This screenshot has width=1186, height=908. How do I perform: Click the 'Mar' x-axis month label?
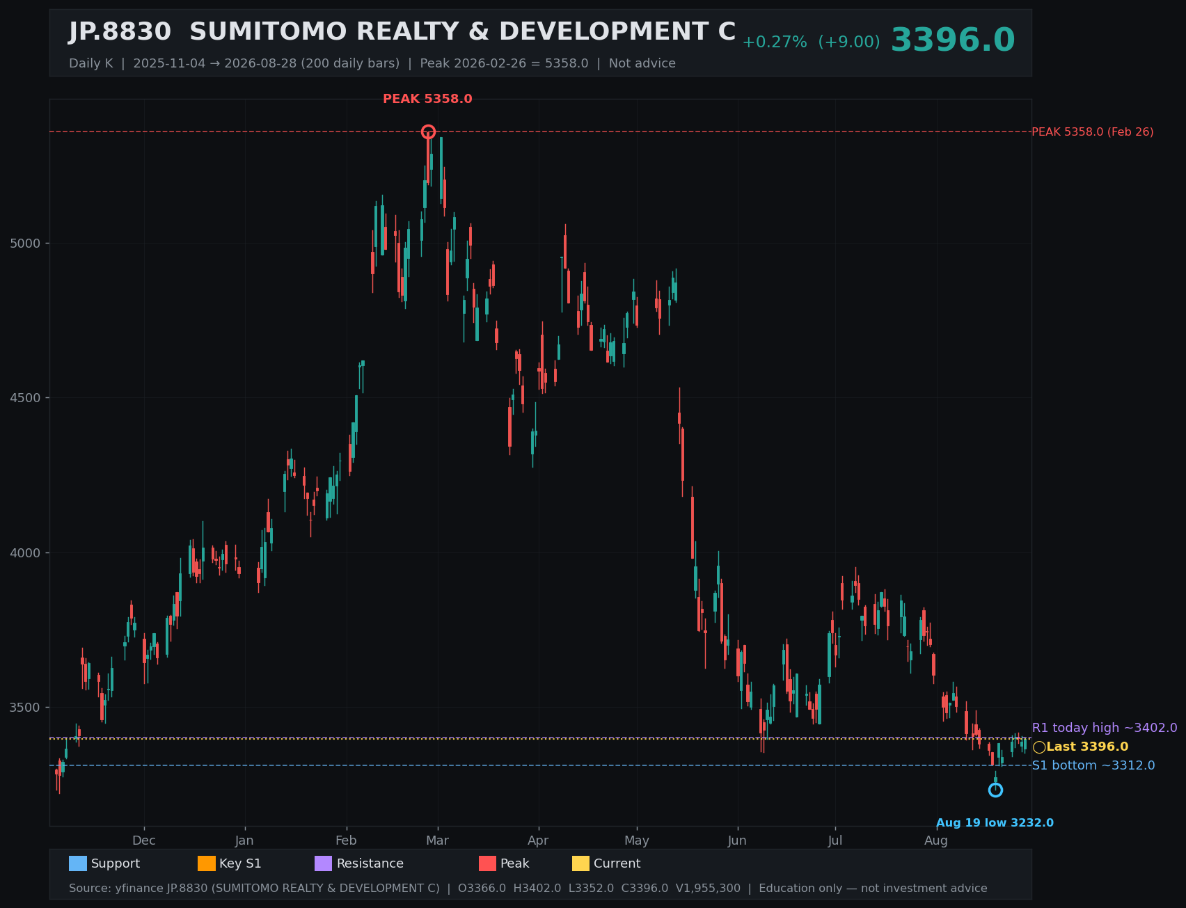click(x=437, y=841)
